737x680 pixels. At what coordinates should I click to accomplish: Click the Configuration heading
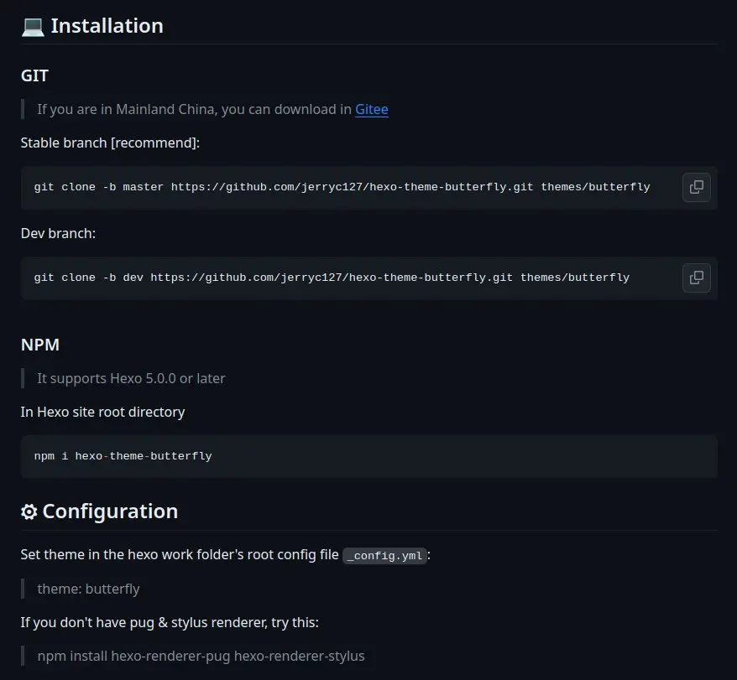coord(110,511)
